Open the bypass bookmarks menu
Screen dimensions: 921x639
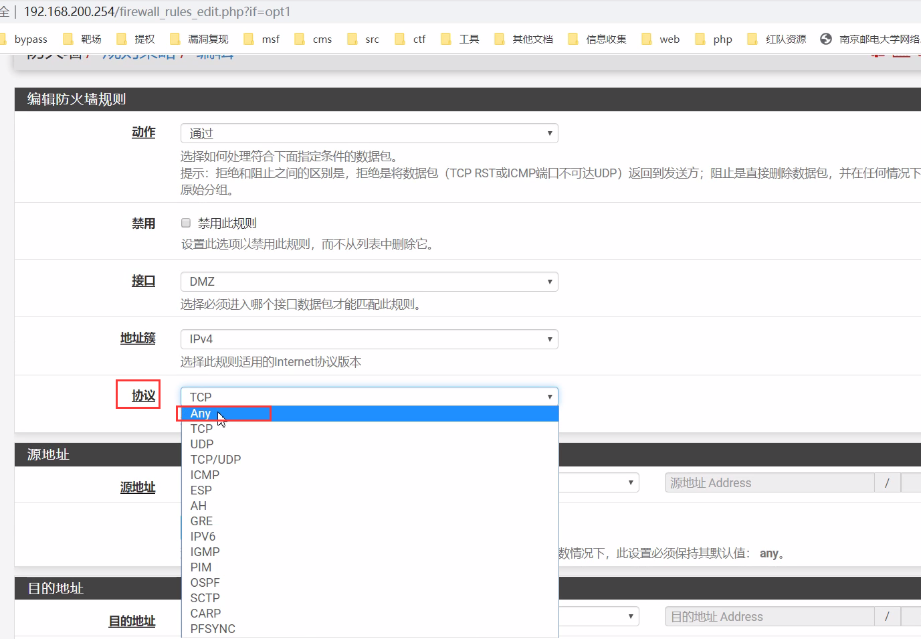point(29,39)
